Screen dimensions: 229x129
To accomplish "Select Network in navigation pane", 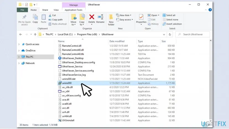I will pyautogui.click(x=30, y=63).
